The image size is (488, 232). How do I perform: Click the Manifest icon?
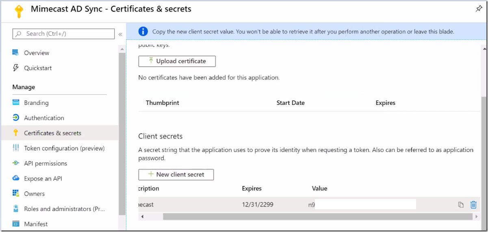(16, 224)
